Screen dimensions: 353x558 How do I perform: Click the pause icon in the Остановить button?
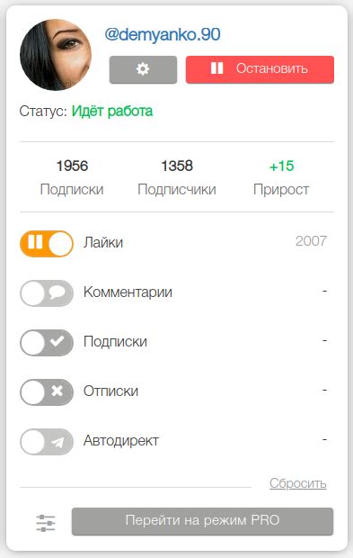pos(217,67)
